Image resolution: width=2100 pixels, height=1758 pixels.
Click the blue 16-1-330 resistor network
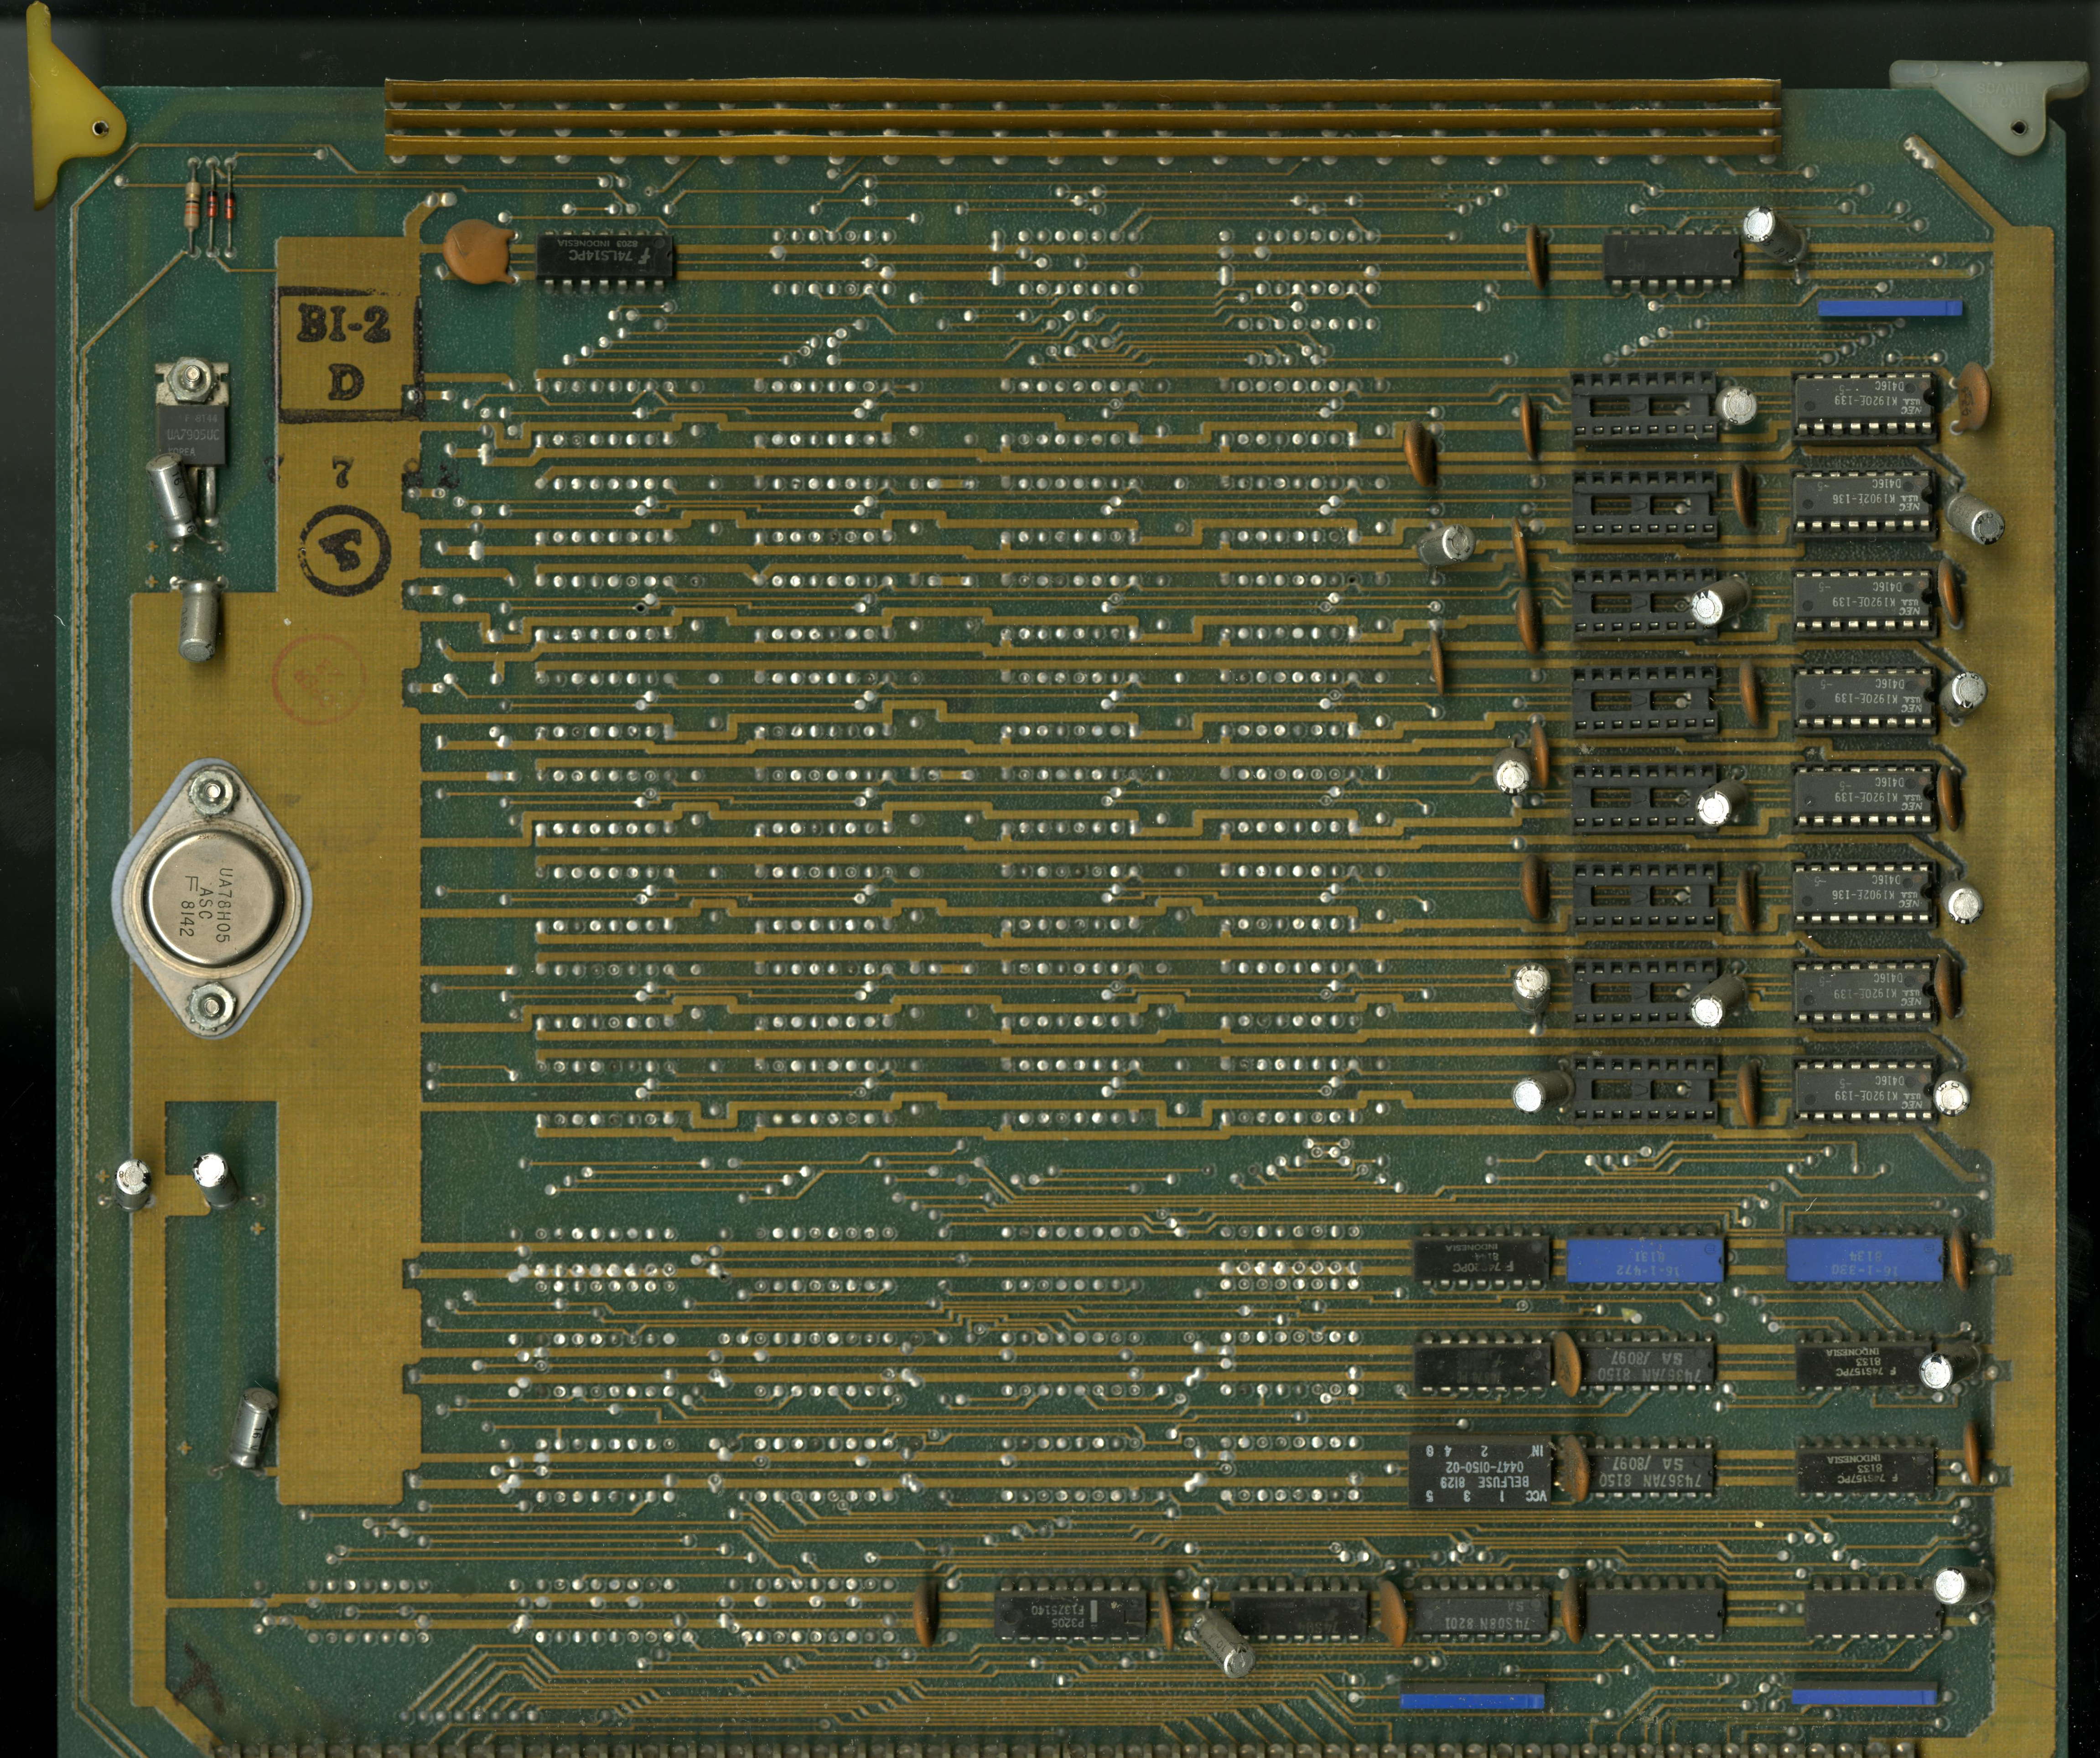(1864, 1260)
